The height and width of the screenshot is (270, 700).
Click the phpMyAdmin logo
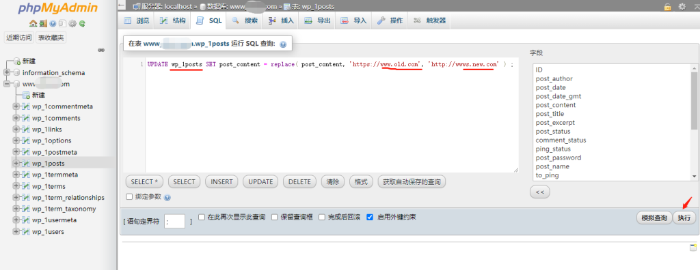[x=57, y=8]
